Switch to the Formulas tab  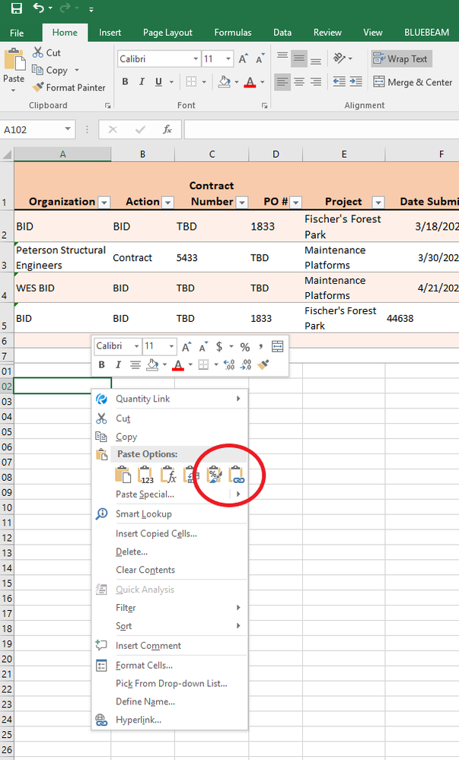233,33
